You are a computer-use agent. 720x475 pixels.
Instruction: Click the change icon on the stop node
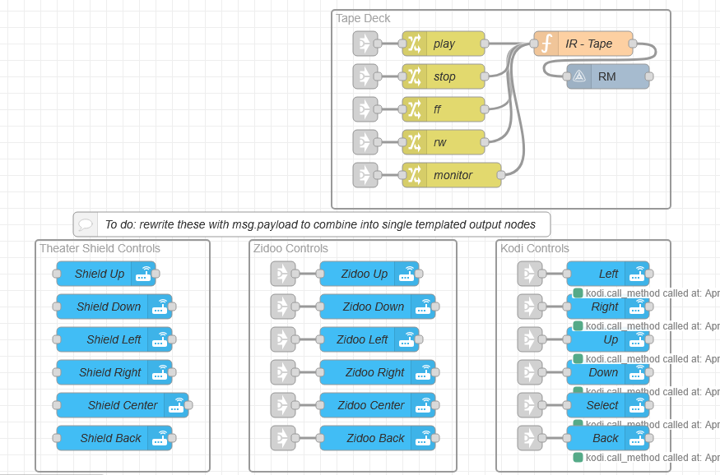pos(415,76)
